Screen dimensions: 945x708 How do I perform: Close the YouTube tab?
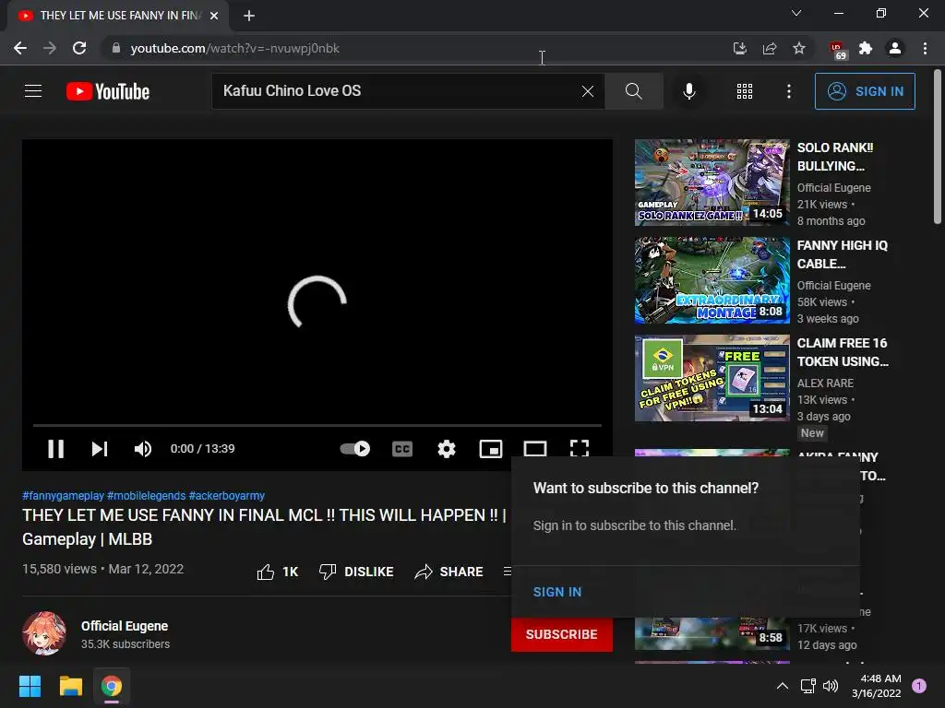tap(214, 16)
